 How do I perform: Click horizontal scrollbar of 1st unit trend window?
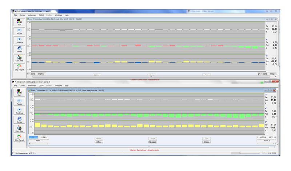pos(151,76)
